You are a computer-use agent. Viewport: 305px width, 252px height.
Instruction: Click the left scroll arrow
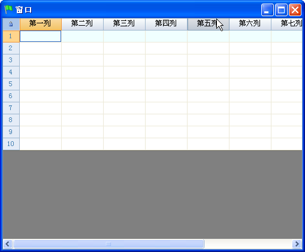click(8, 244)
